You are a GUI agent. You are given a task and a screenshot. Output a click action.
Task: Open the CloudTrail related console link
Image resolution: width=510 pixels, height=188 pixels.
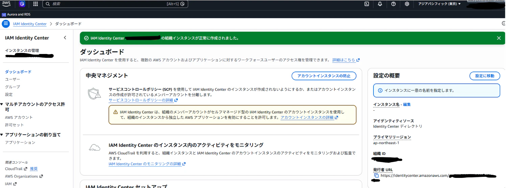coord(16,169)
